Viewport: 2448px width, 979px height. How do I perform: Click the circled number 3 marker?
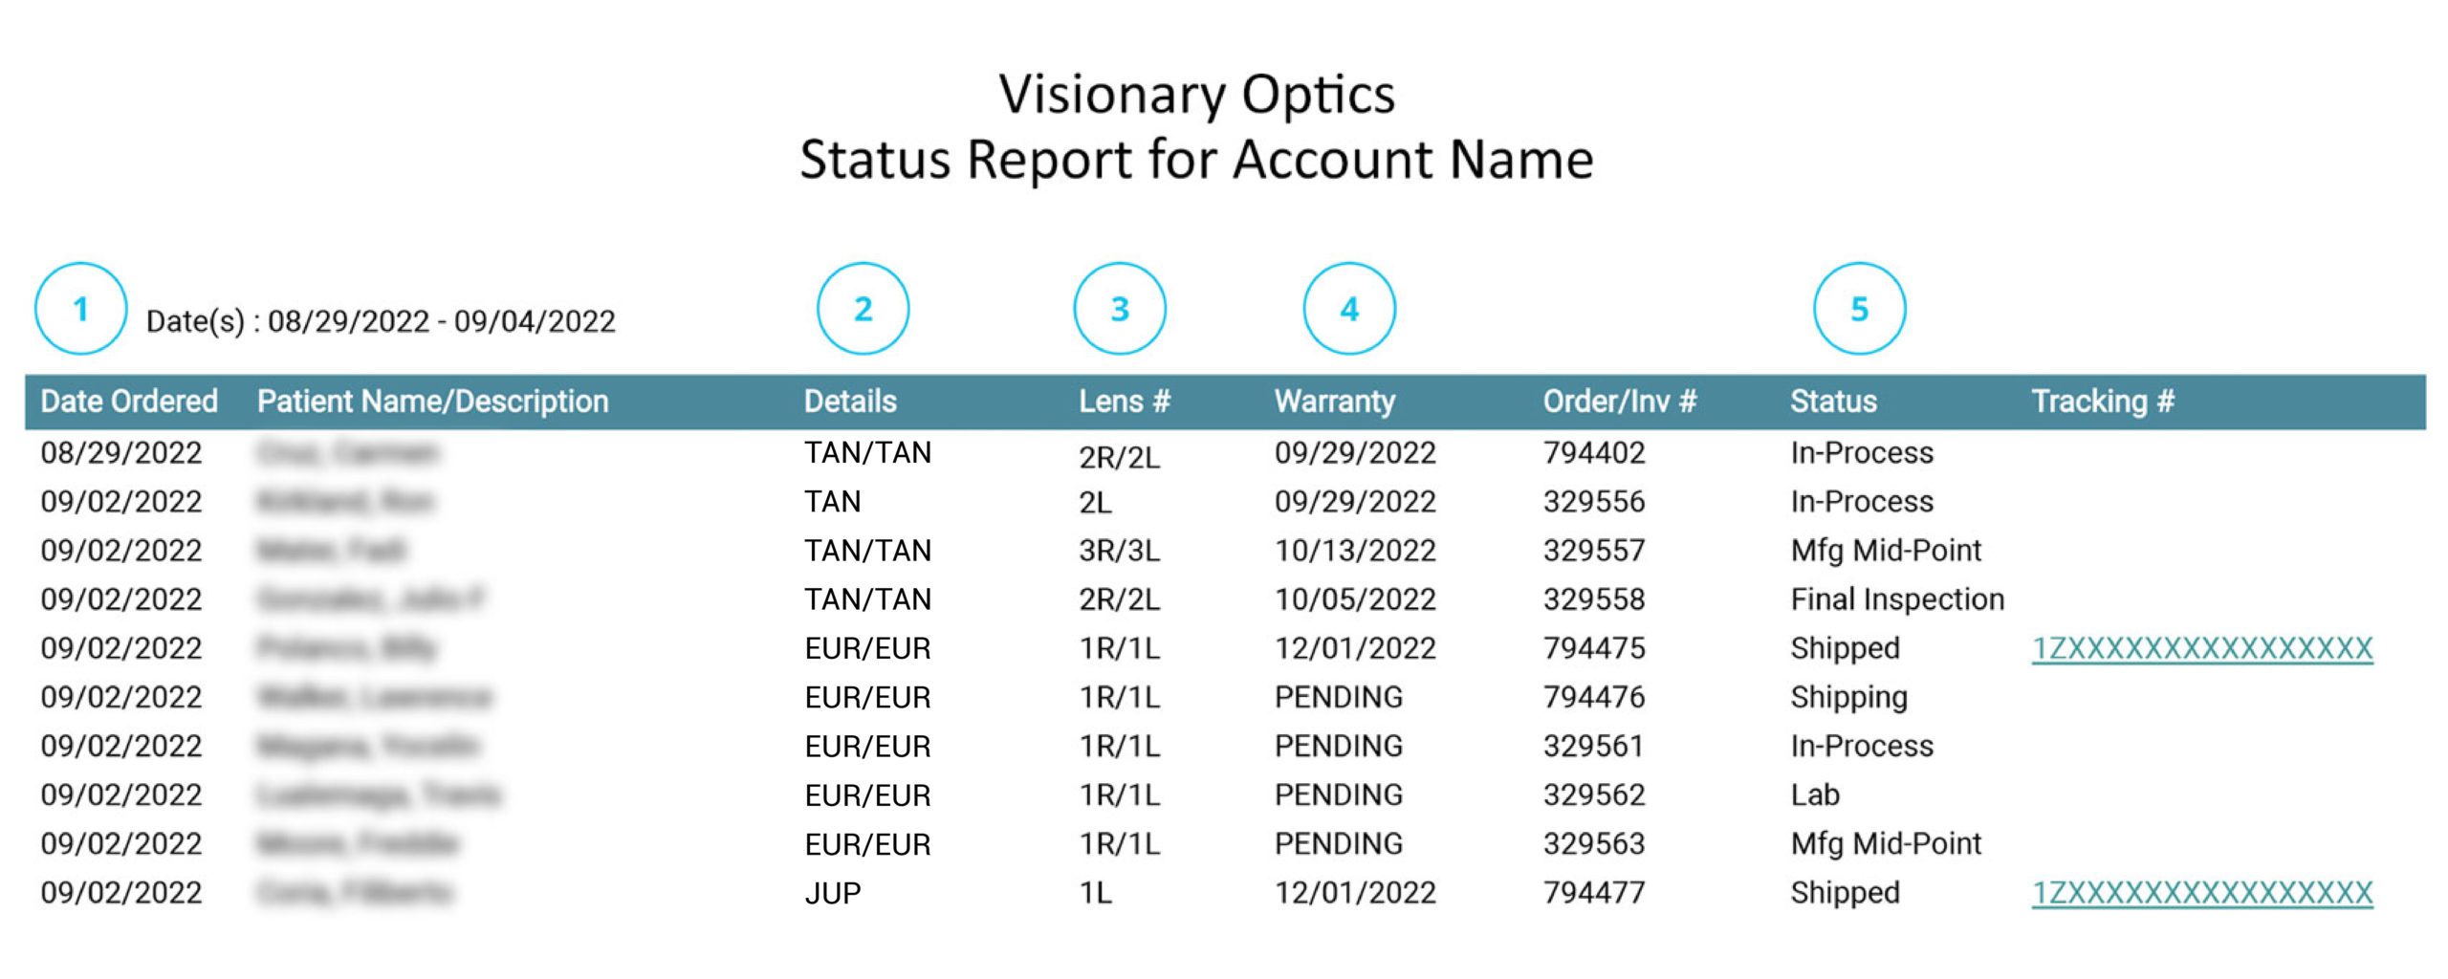point(1120,309)
